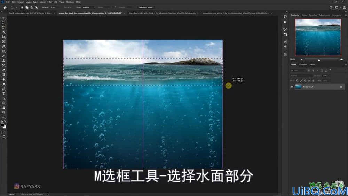The height and width of the screenshot is (196, 348).
Task: Click the Navigator zoom slider handle
Action: (319, 60)
